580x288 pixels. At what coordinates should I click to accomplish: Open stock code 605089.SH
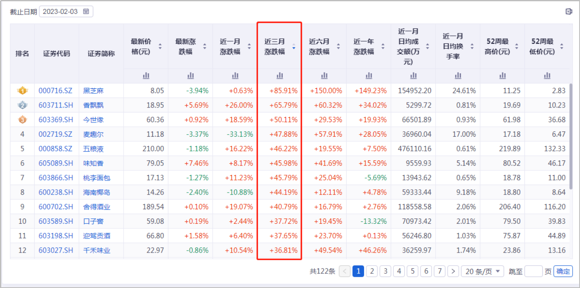[x=56, y=163]
